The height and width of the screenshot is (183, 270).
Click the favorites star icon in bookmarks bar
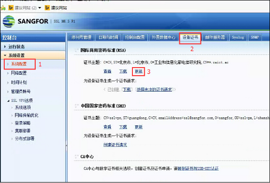3,8
